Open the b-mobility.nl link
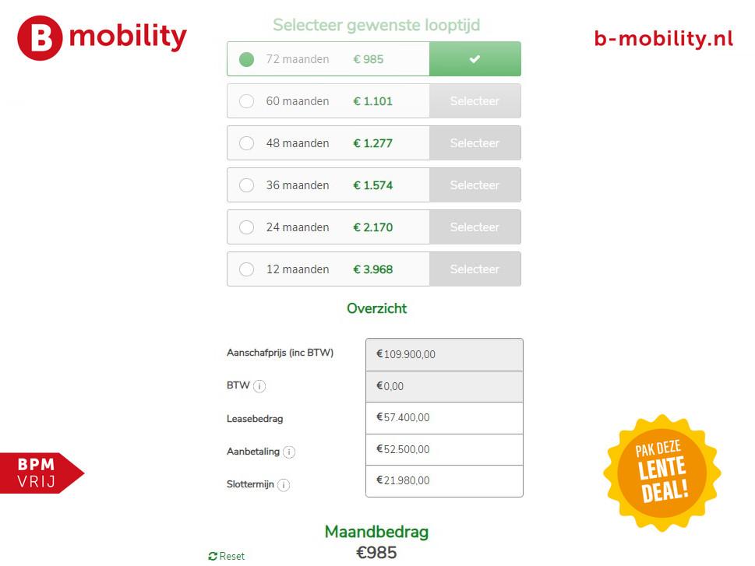The image size is (755, 566). tap(664, 38)
